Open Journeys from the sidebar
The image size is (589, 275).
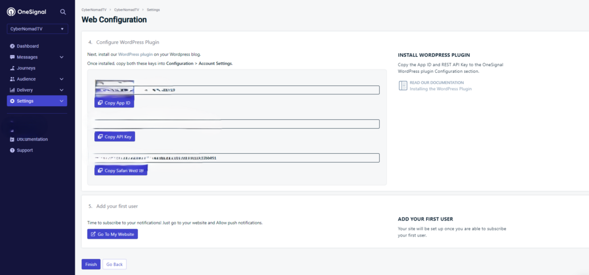click(26, 68)
